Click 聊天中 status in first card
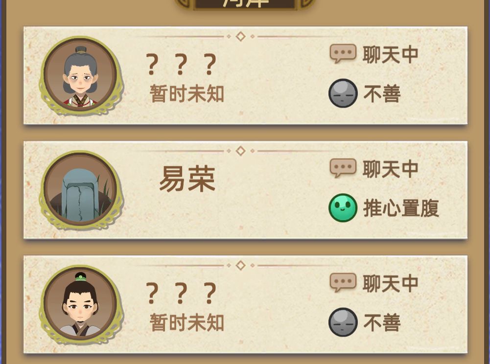The height and width of the screenshot is (364, 490). 390,54
